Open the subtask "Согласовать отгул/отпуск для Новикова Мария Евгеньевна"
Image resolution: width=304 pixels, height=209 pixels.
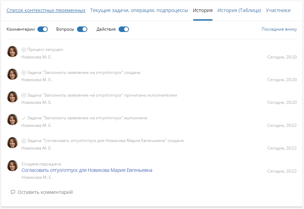pyautogui.click(x=87, y=170)
